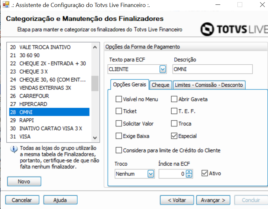Minimize the configuration assistant window
Image resolution: width=268 pixels, height=209 pixels.
(x=218, y=4)
